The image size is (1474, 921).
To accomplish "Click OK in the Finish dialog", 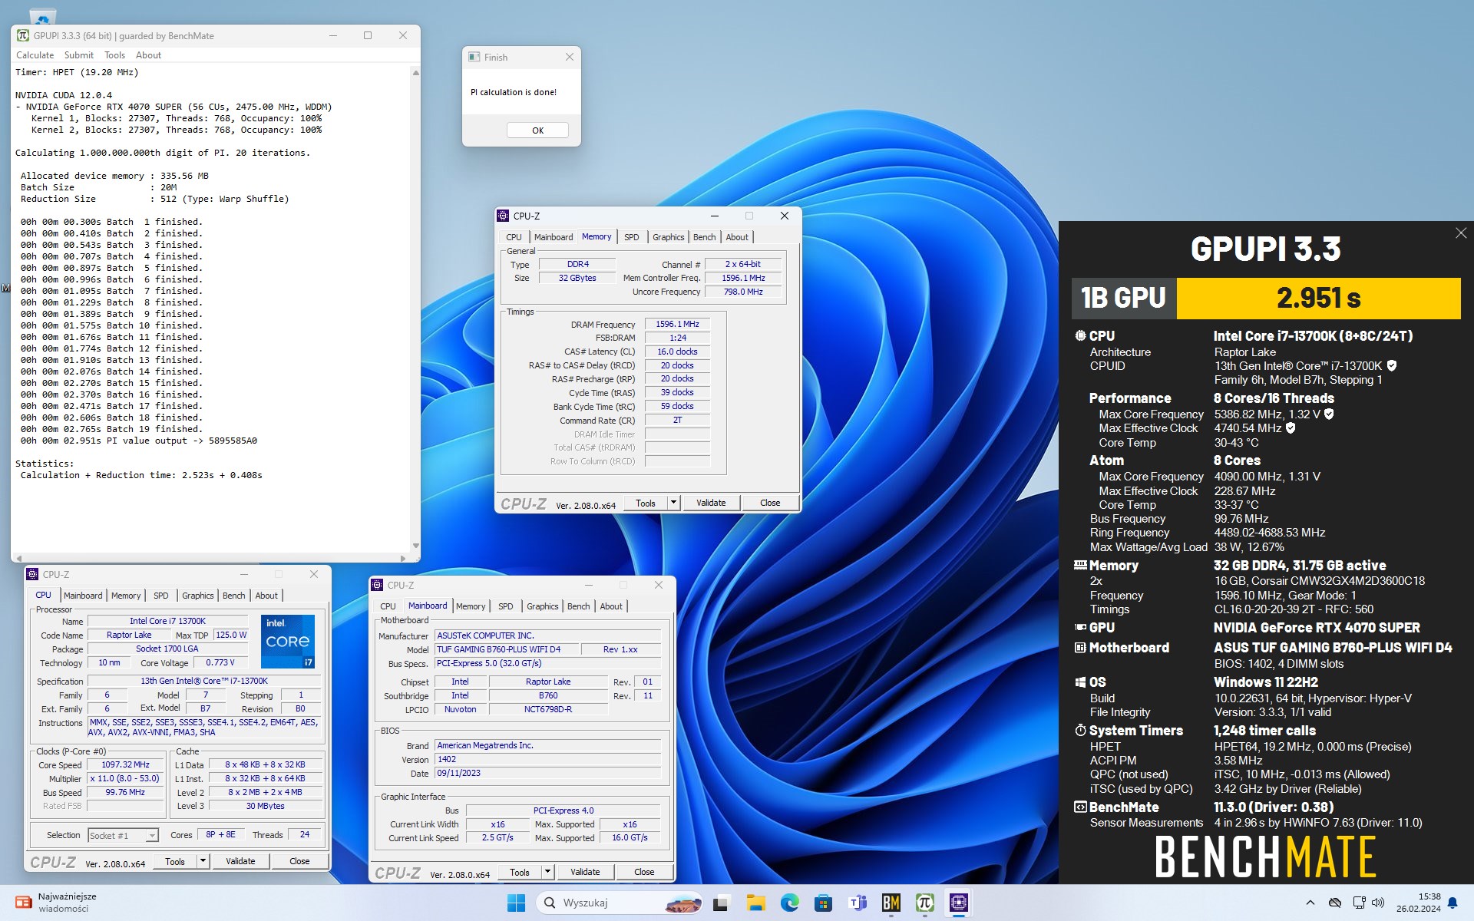I will click(x=537, y=130).
